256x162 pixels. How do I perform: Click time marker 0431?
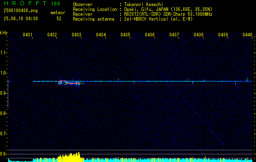click(x=27, y=35)
